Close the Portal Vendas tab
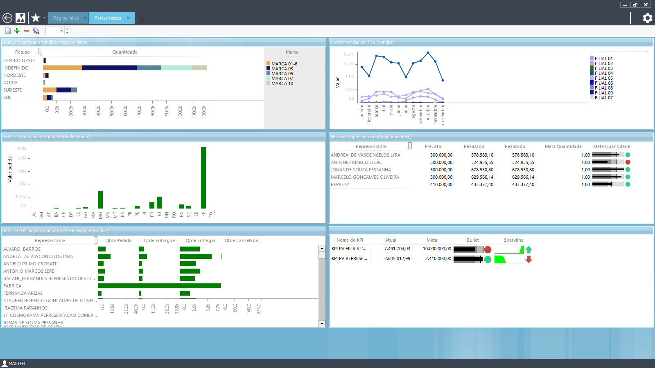 (128, 18)
